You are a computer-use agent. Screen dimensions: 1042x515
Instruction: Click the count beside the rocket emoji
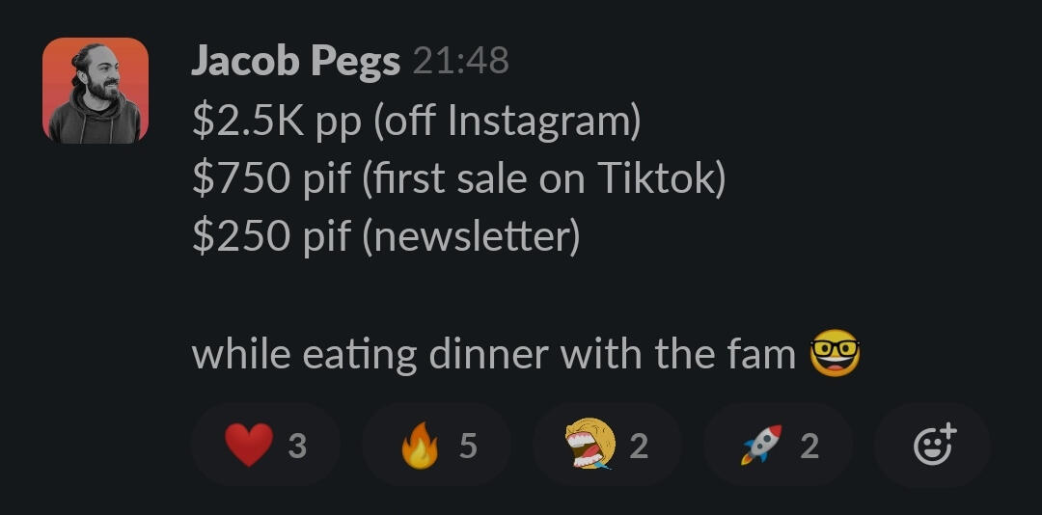coord(809,446)
